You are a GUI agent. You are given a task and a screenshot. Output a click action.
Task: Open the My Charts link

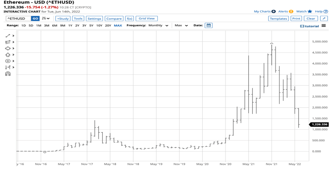point(262,11)
